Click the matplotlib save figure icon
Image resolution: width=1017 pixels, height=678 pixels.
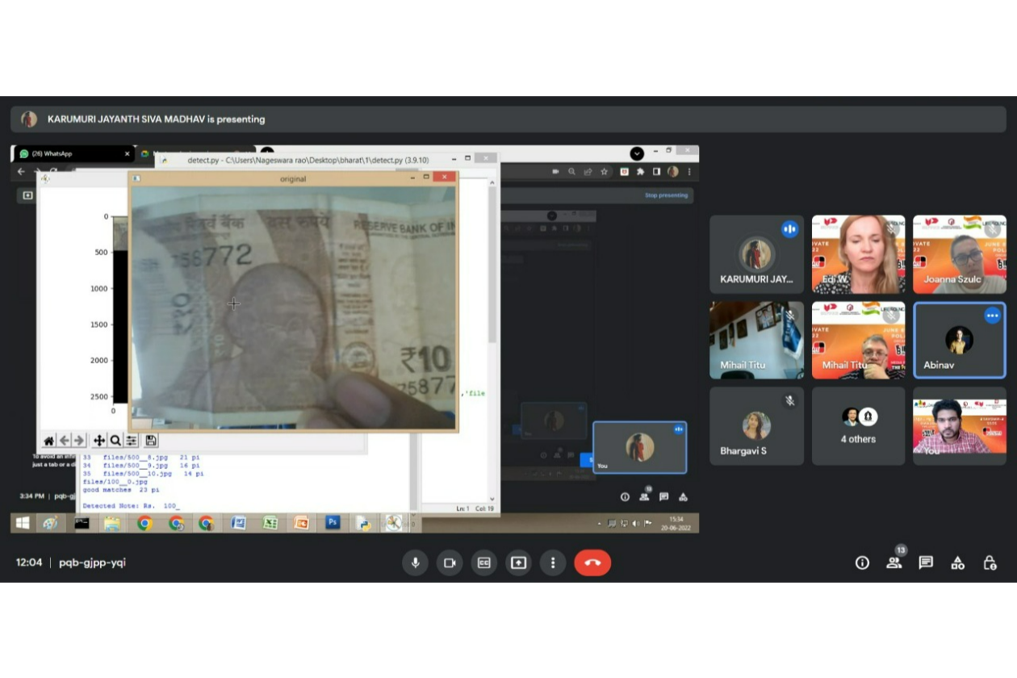click(x=151, y=441)
